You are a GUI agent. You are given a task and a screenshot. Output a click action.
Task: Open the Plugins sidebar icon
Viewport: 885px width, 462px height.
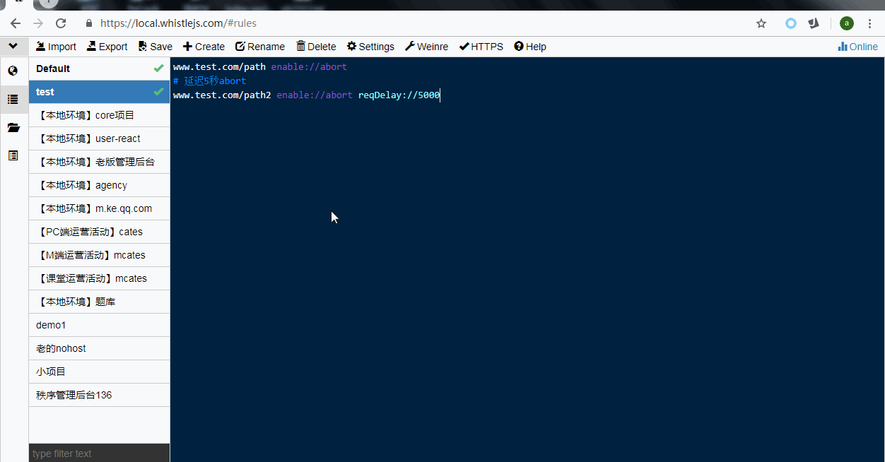(13, 155)
